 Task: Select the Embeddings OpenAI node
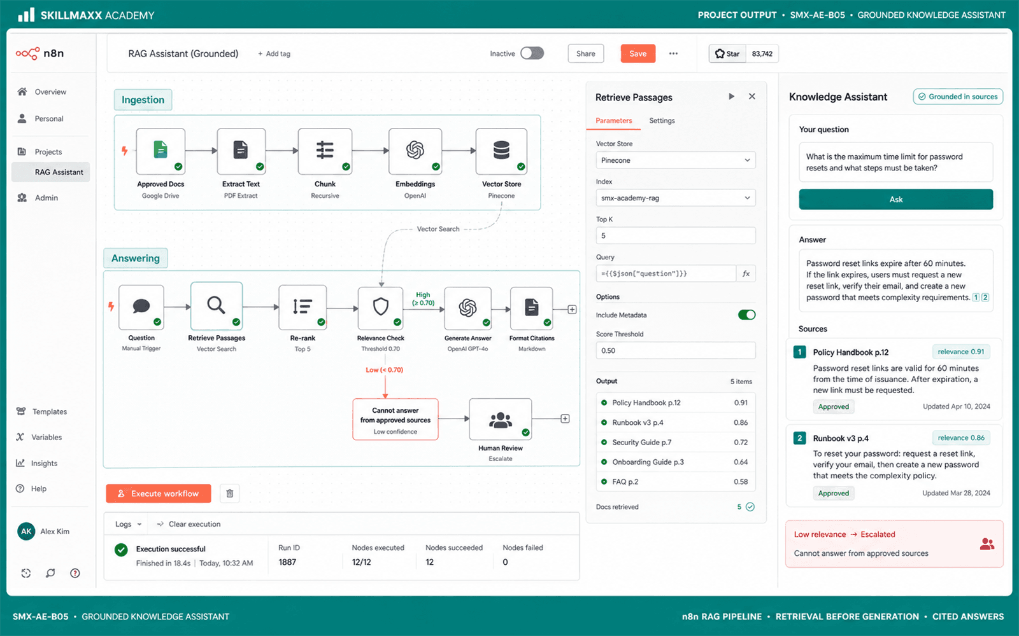click(415, 151)
